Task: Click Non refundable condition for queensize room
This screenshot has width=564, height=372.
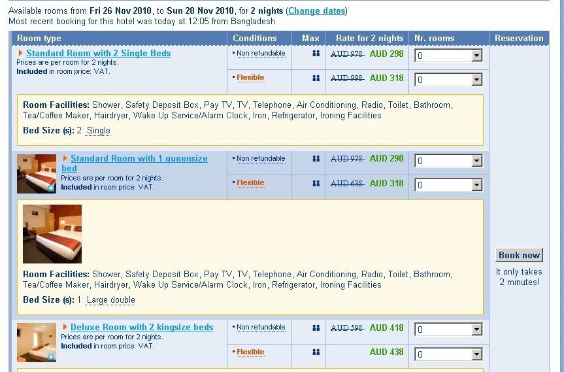Action: 261,159
